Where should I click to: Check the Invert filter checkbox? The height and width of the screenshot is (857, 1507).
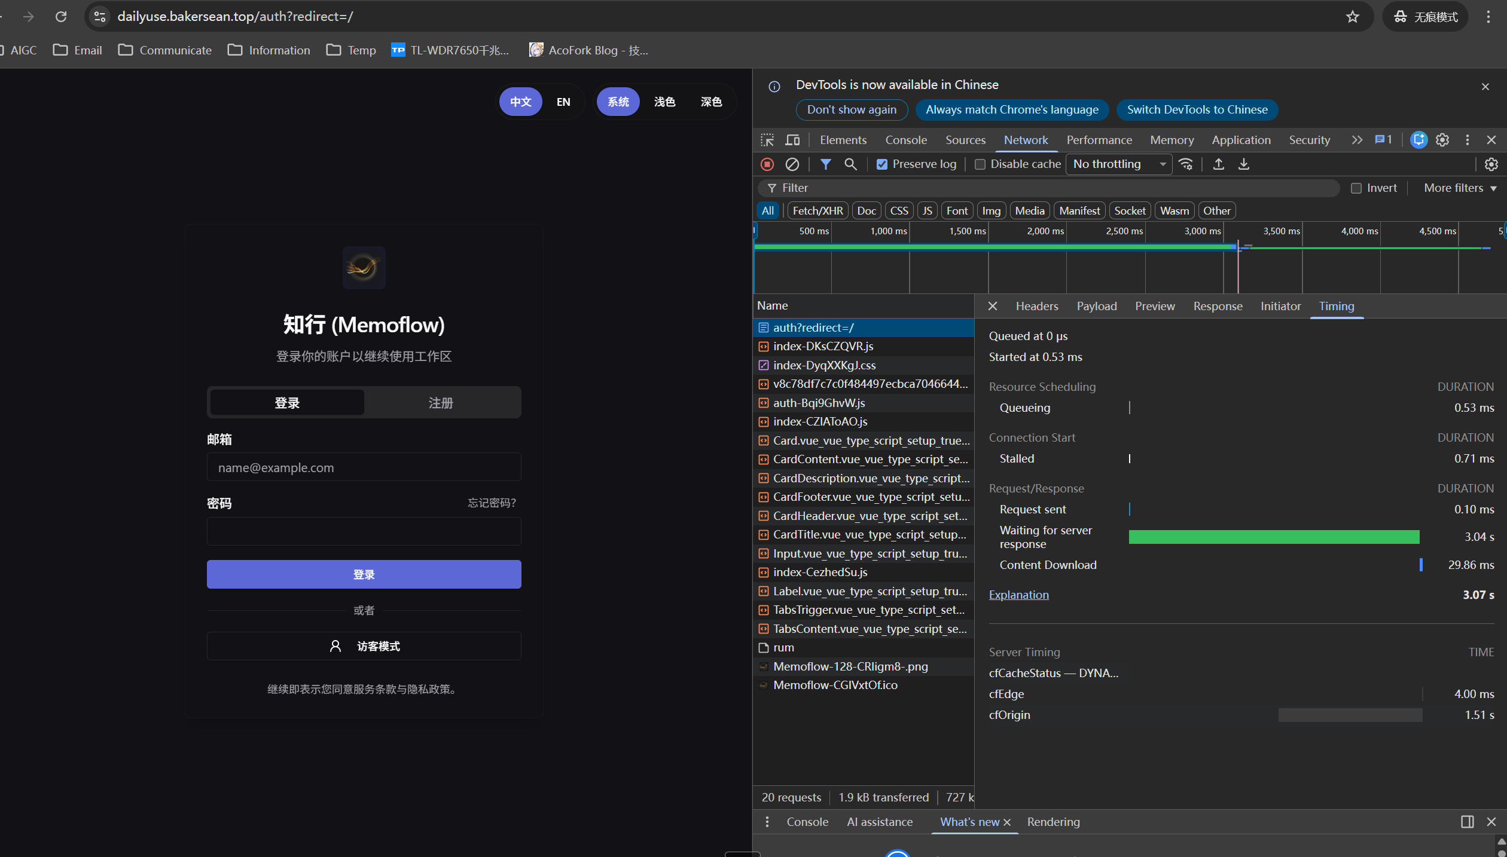point(1356,188)
